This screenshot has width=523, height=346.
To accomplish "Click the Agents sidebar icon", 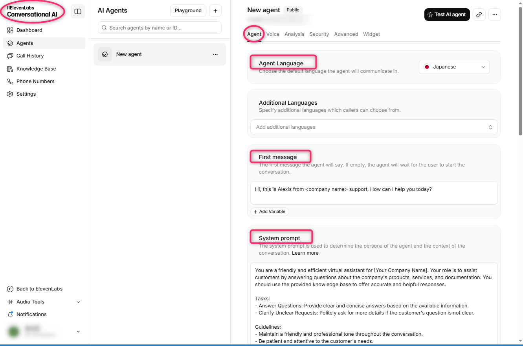I will pos(10,43).
